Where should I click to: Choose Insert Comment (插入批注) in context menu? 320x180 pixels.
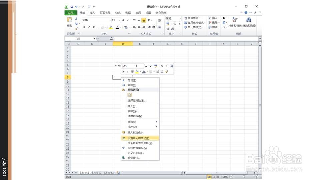pos(140,132)
